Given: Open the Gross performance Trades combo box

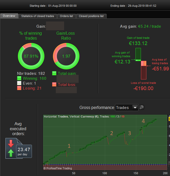Looking at the screenshot, I should pos(127,108).
